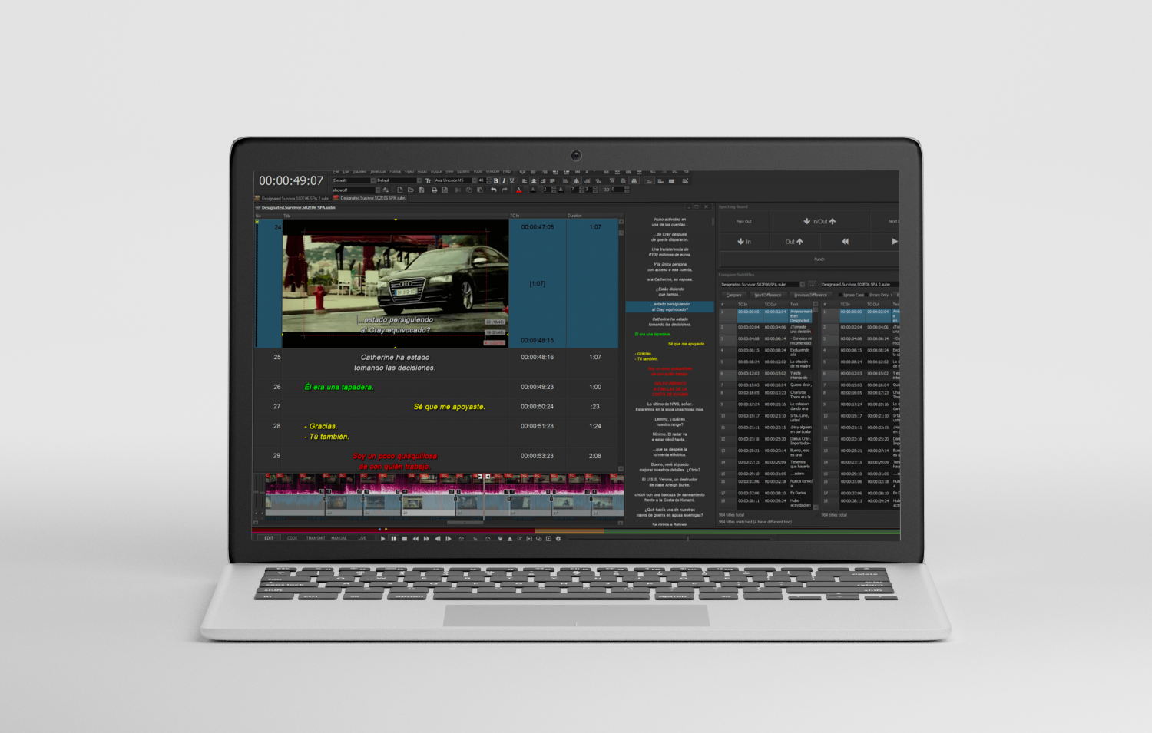The height and width of the screenshot is (733, 1152).
Task: Click the main timecode display 00:00:49:07
Action: [291, 181]
